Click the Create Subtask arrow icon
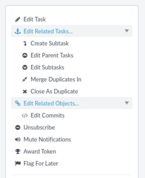145x178 pixels. point(25,43)
